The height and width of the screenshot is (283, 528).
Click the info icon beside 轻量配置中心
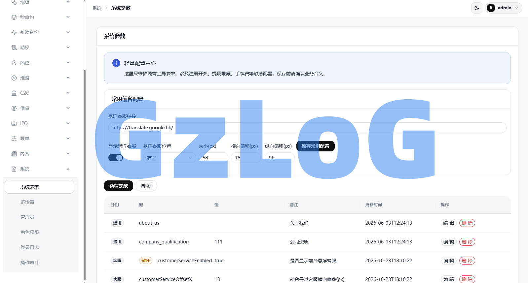pyautogui.click(x=116, y=63)
